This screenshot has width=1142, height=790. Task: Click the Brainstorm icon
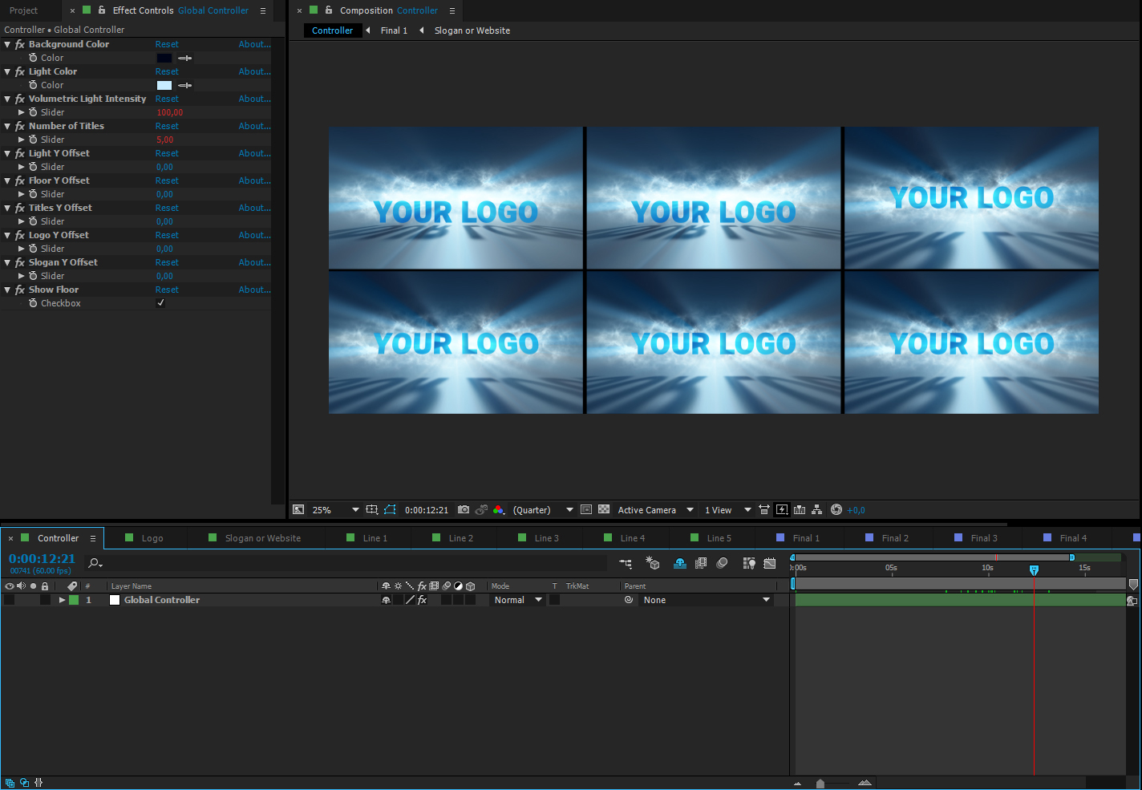[x=749, y=564]
